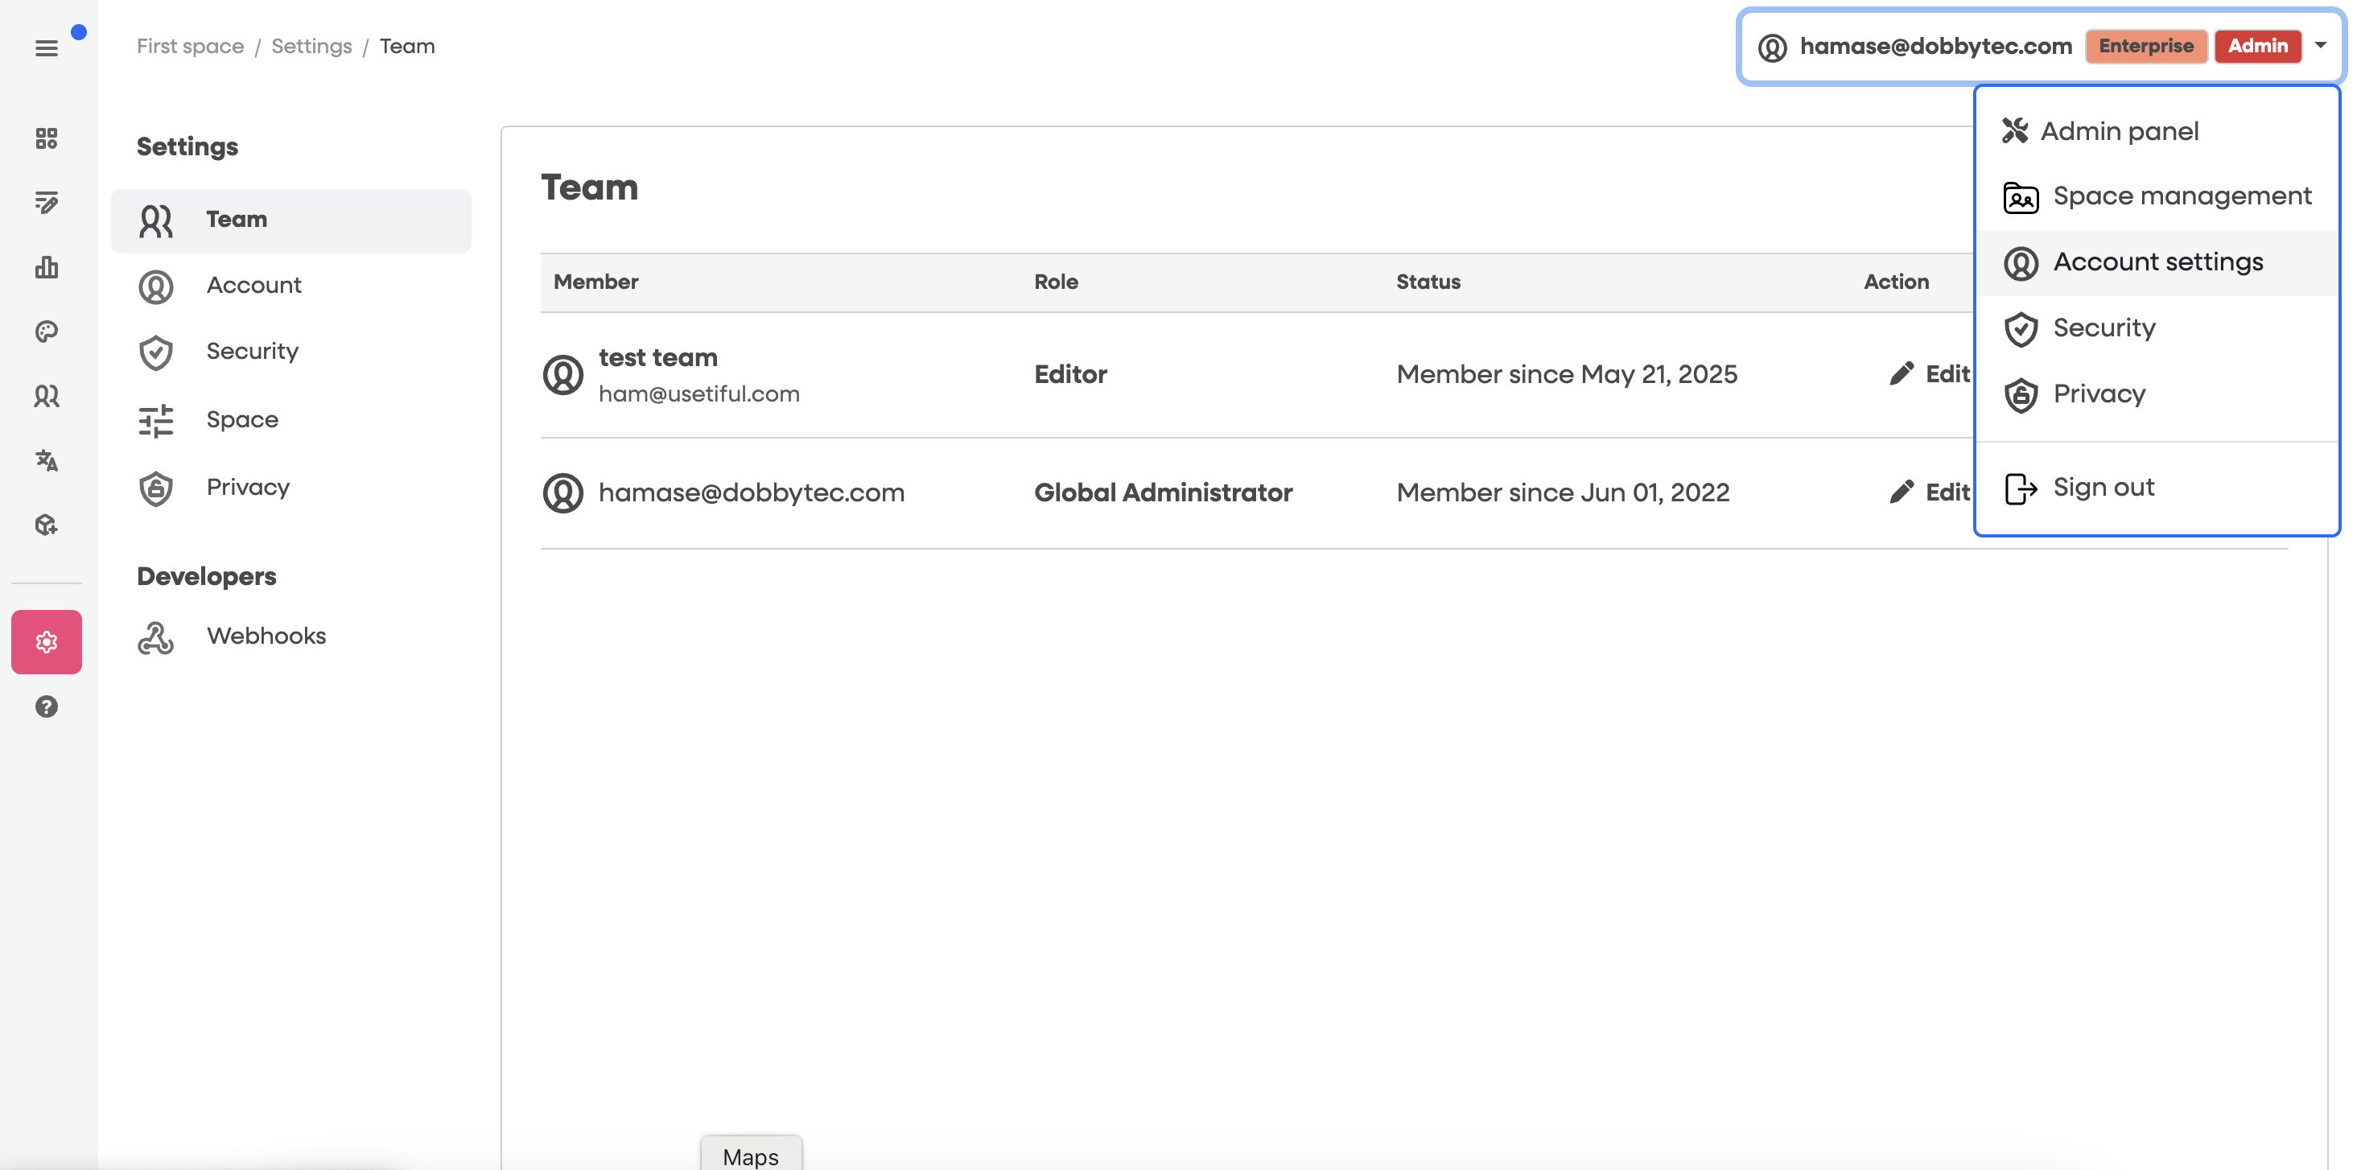Open the translation language icon
The image size is (2361, 1170).
click(x=46, y=460)
